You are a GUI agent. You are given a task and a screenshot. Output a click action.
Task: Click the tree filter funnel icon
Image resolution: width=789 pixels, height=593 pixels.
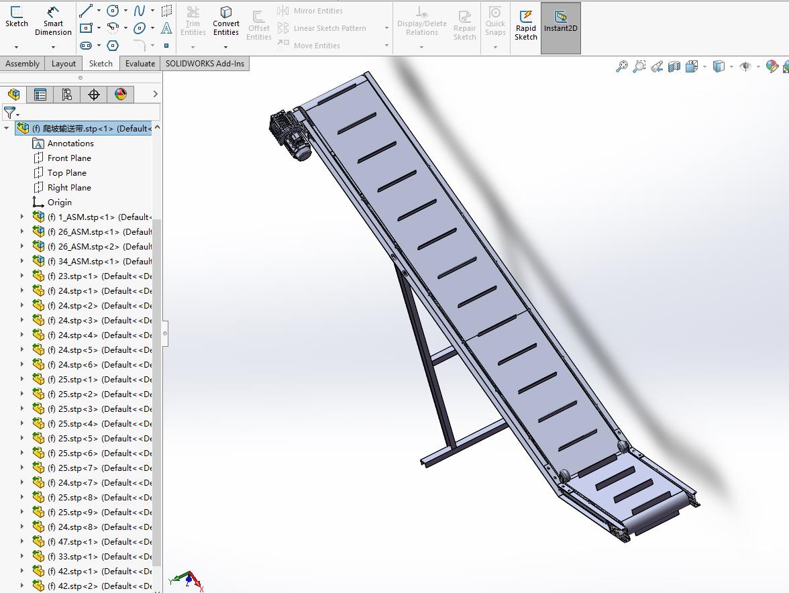9,112
